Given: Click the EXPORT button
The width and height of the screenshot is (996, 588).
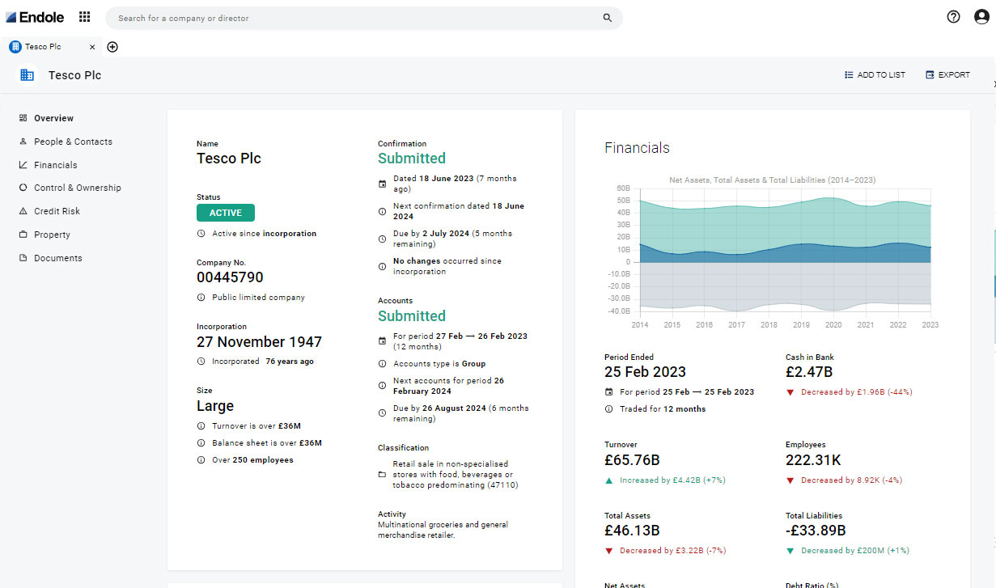Looking at the screenshot, I should click(x=947, y=74).
